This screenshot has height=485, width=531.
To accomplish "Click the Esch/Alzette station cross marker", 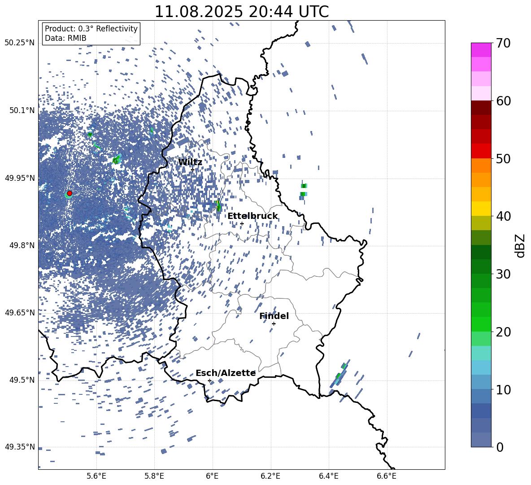I will click(x=209, y=380).
